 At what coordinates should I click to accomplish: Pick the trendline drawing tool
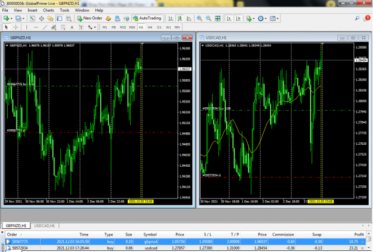(x=45, y=27)
